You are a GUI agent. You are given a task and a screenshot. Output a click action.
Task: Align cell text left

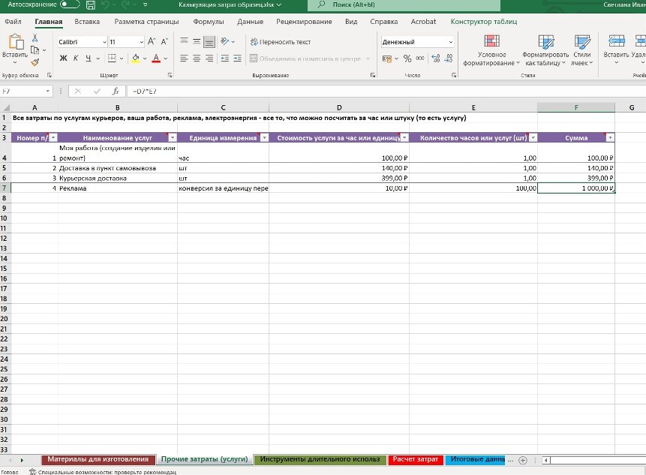(184, 58)
